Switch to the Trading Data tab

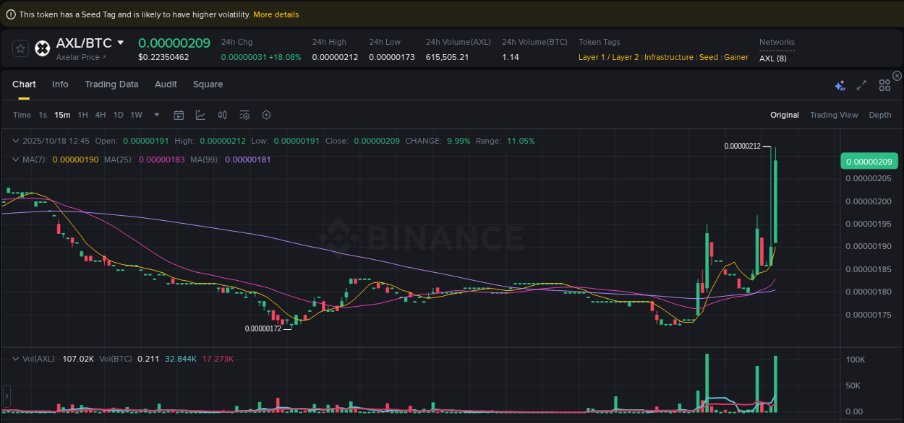pos(111,84)
